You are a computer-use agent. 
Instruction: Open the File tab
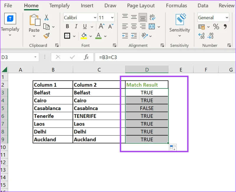tap(8, 6)
